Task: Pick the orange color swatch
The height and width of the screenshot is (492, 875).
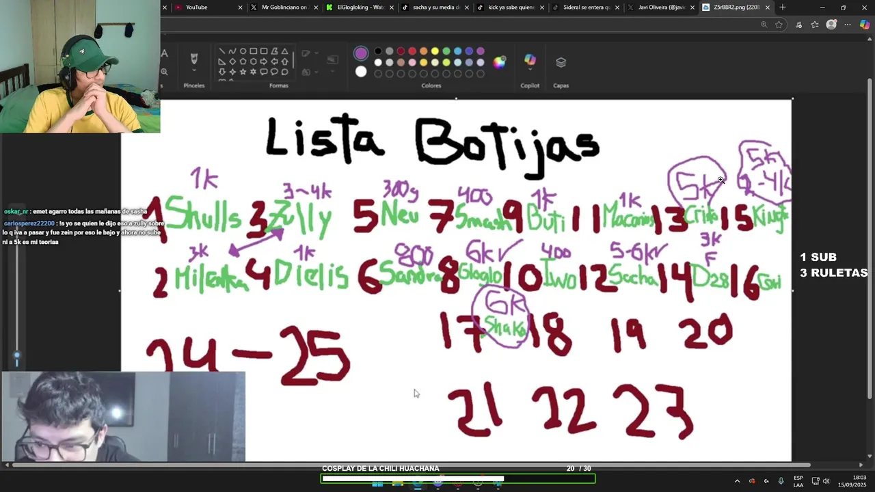Action: coord(424,51)
